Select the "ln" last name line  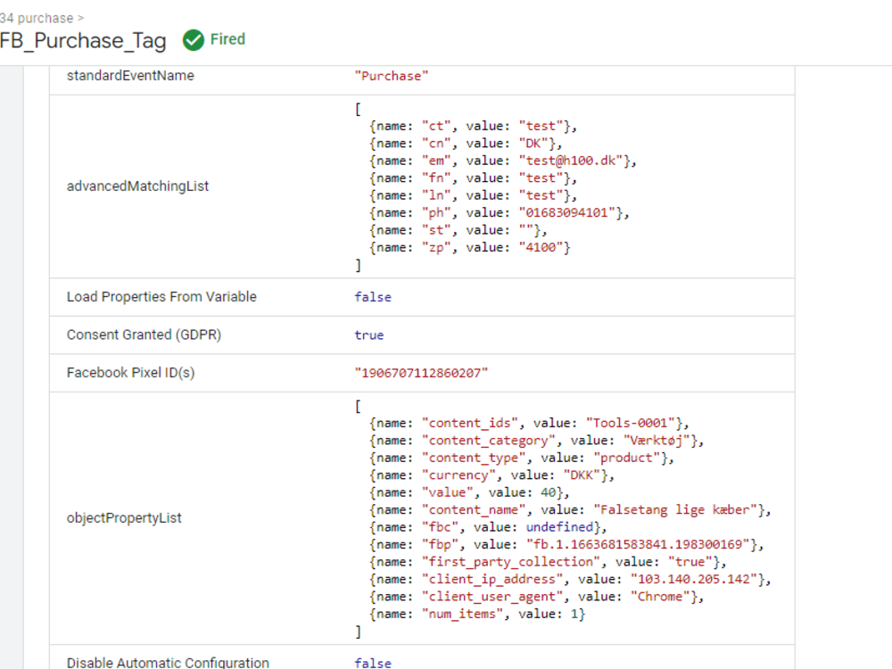[474, 195]
